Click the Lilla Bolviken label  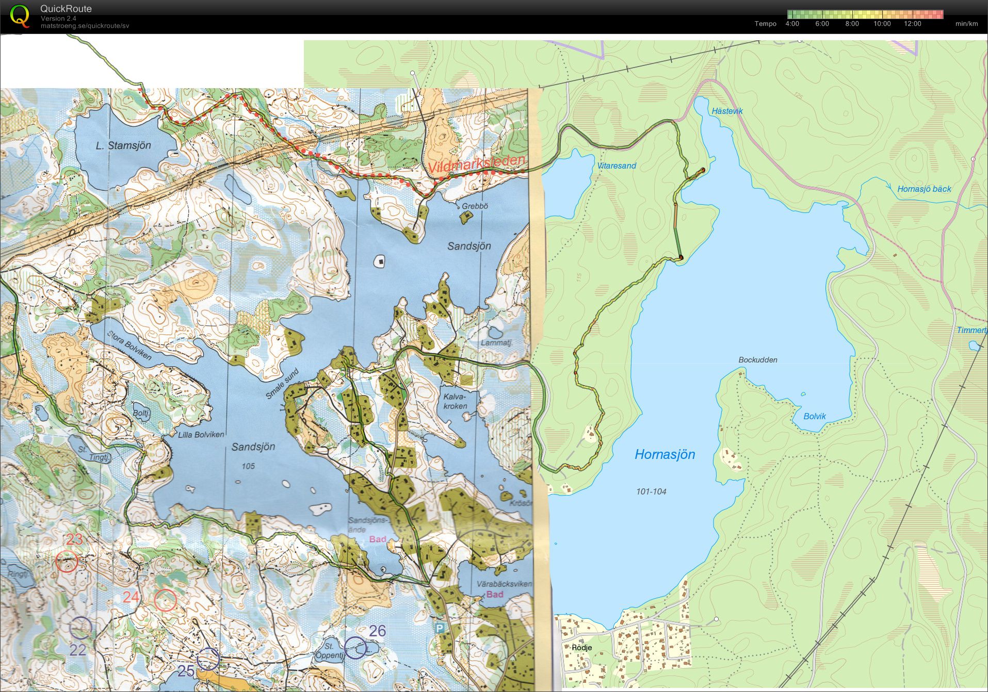(201, 435)
